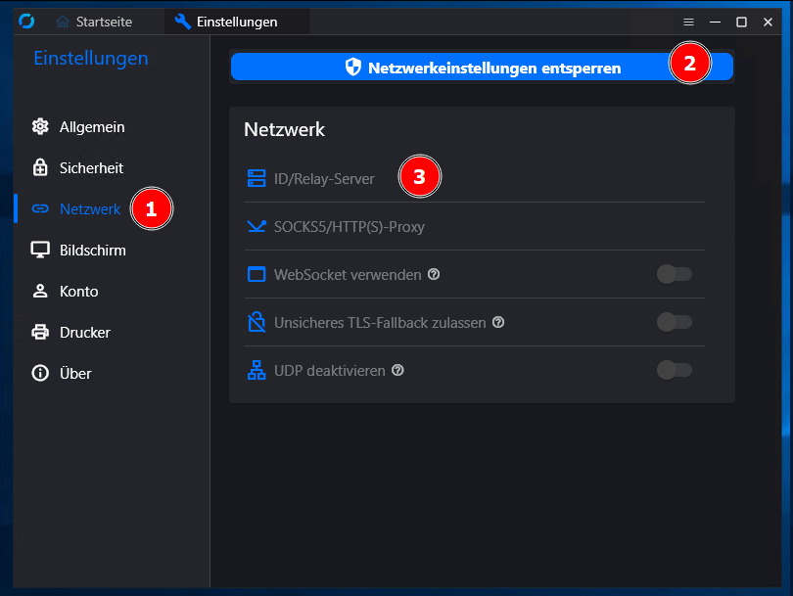Toggle the UDP deaktivieren switch
The height and width of the screenshot is (596, 793).
(675, 370)
